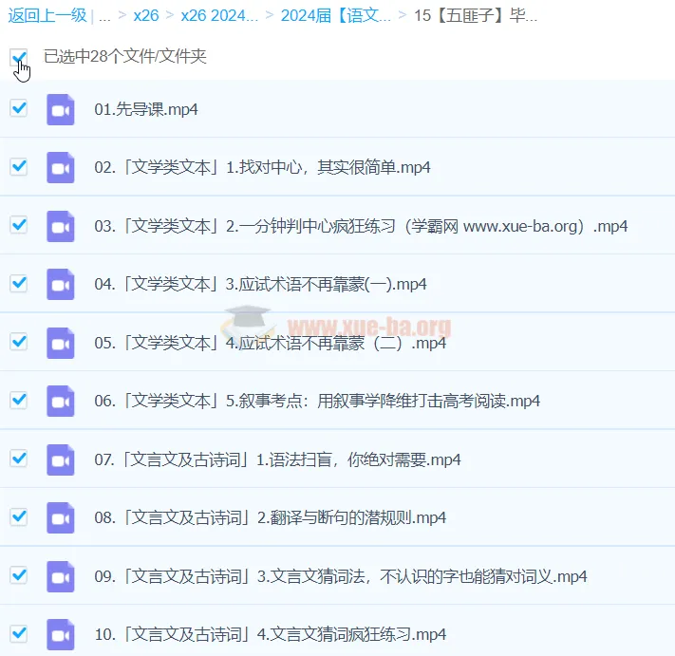Uncheck checkbox for 07 语法扫盲 file
The image size is (675, 656).
[x=18, y=458]
